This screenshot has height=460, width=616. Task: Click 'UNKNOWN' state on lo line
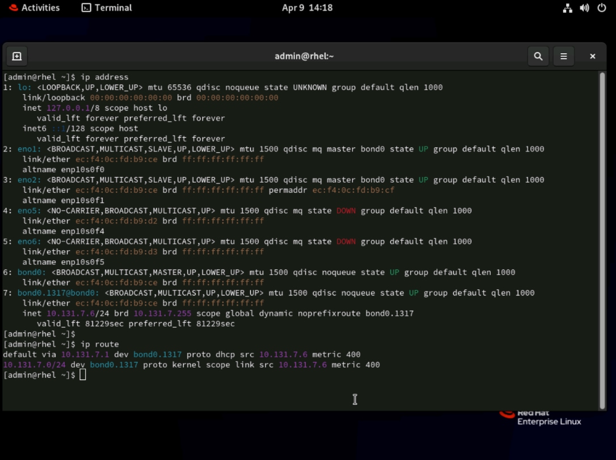pyautogui.click(x=310, y=87)
